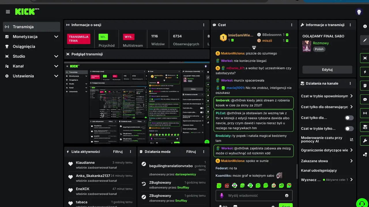Open three-dot menu of Informacje o transmisji
The image size is (369, 207).
tap(350, 25)
